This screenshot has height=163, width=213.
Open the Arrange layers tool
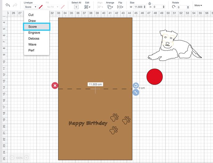coord(109,7)
